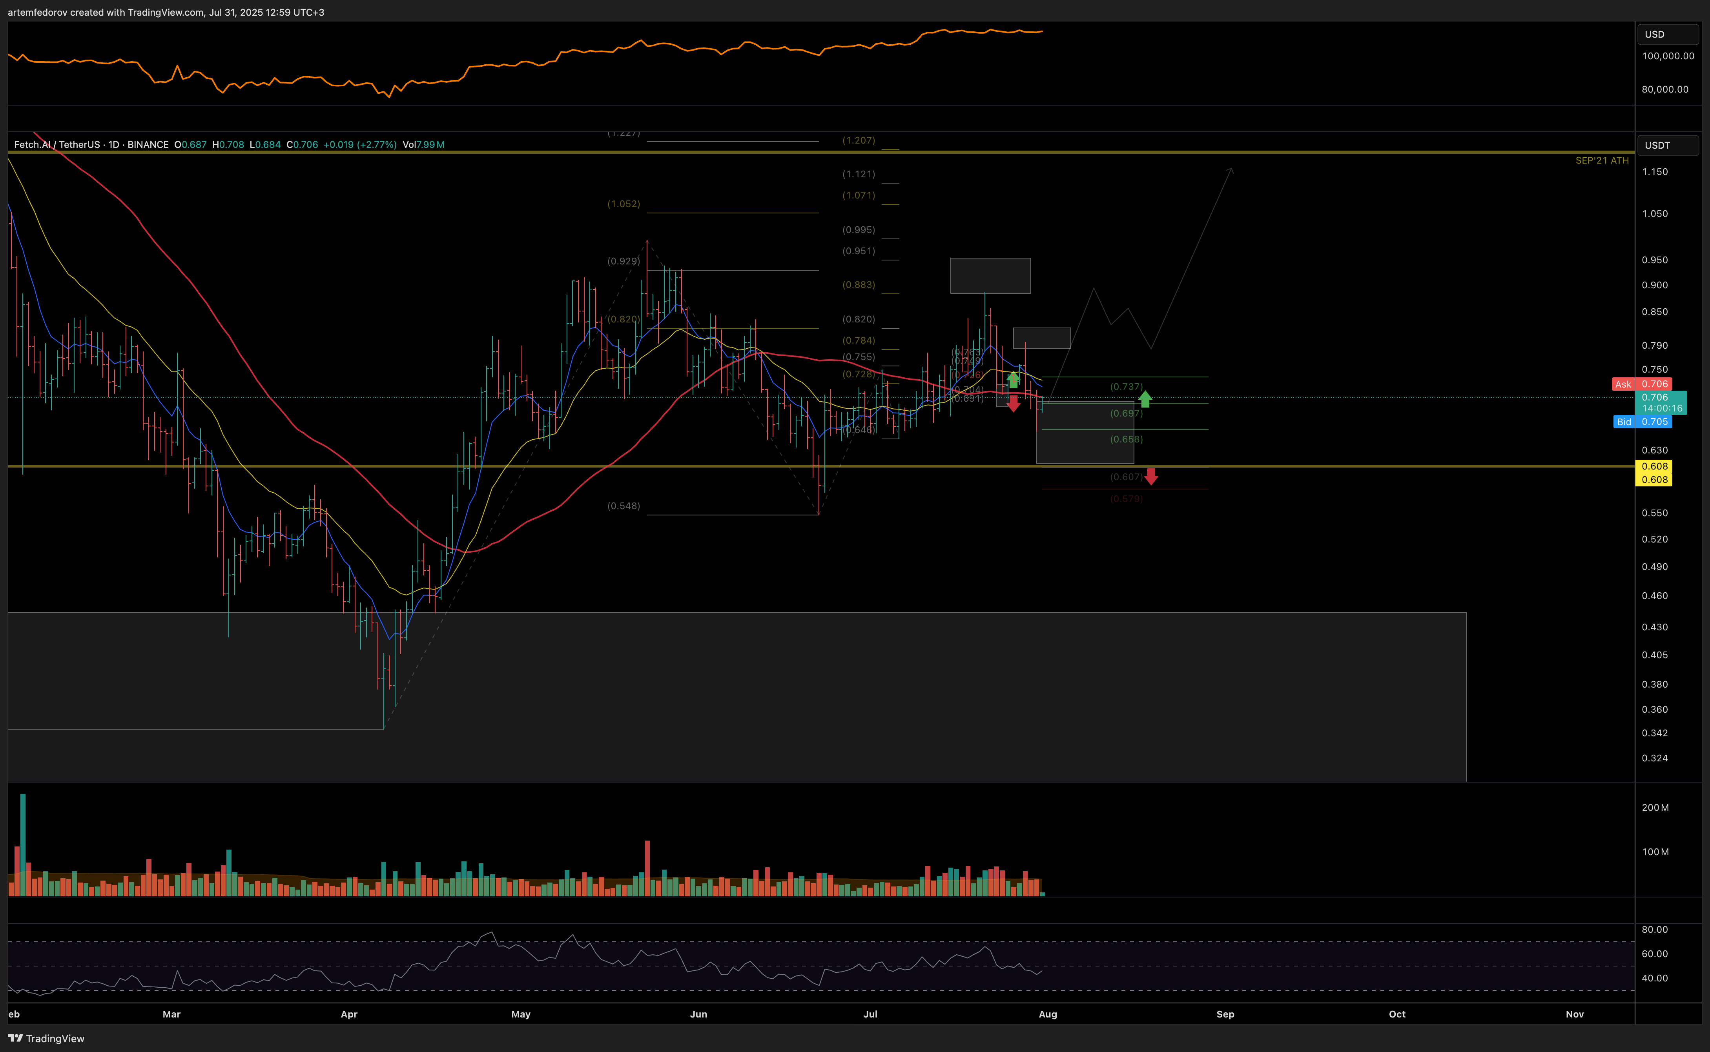Click the Nov label on the time axis
This screenshot has height=1052, width=1710.
pos(1574,1014)
